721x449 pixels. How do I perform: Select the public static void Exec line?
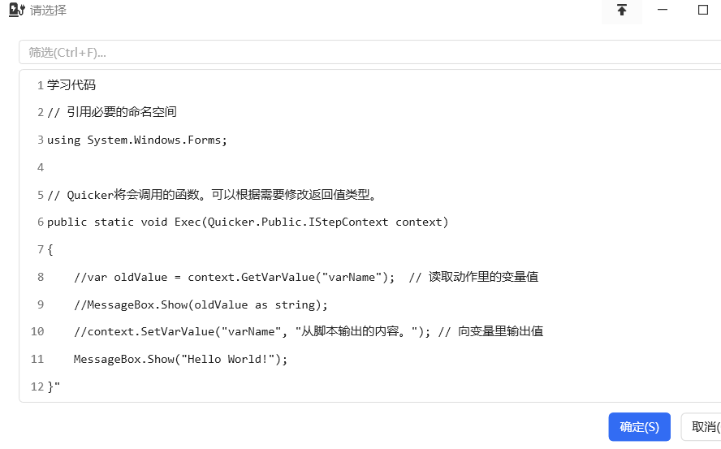point(370,222)
